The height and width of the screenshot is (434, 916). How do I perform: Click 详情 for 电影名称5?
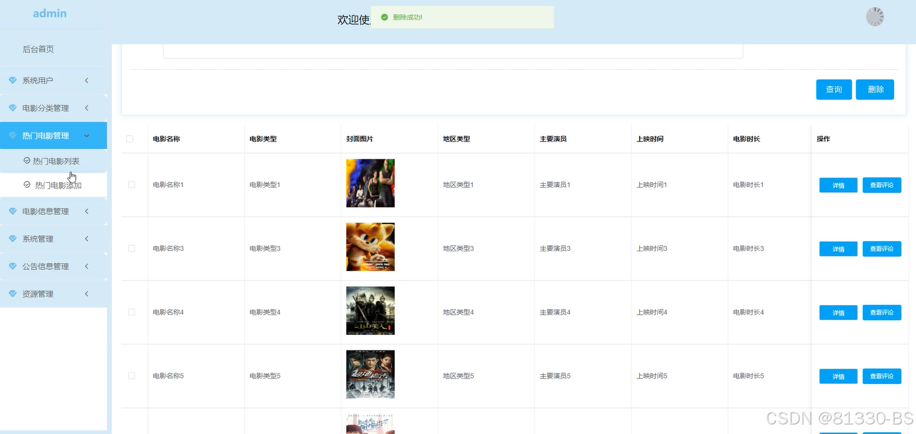838,376
